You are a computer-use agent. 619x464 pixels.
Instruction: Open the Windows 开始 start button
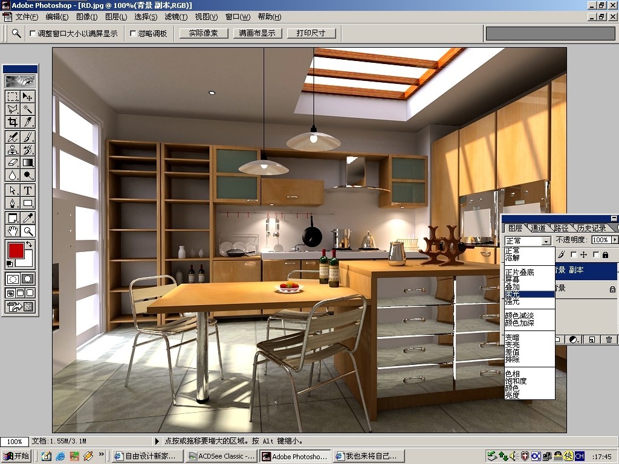coord(16,456)
